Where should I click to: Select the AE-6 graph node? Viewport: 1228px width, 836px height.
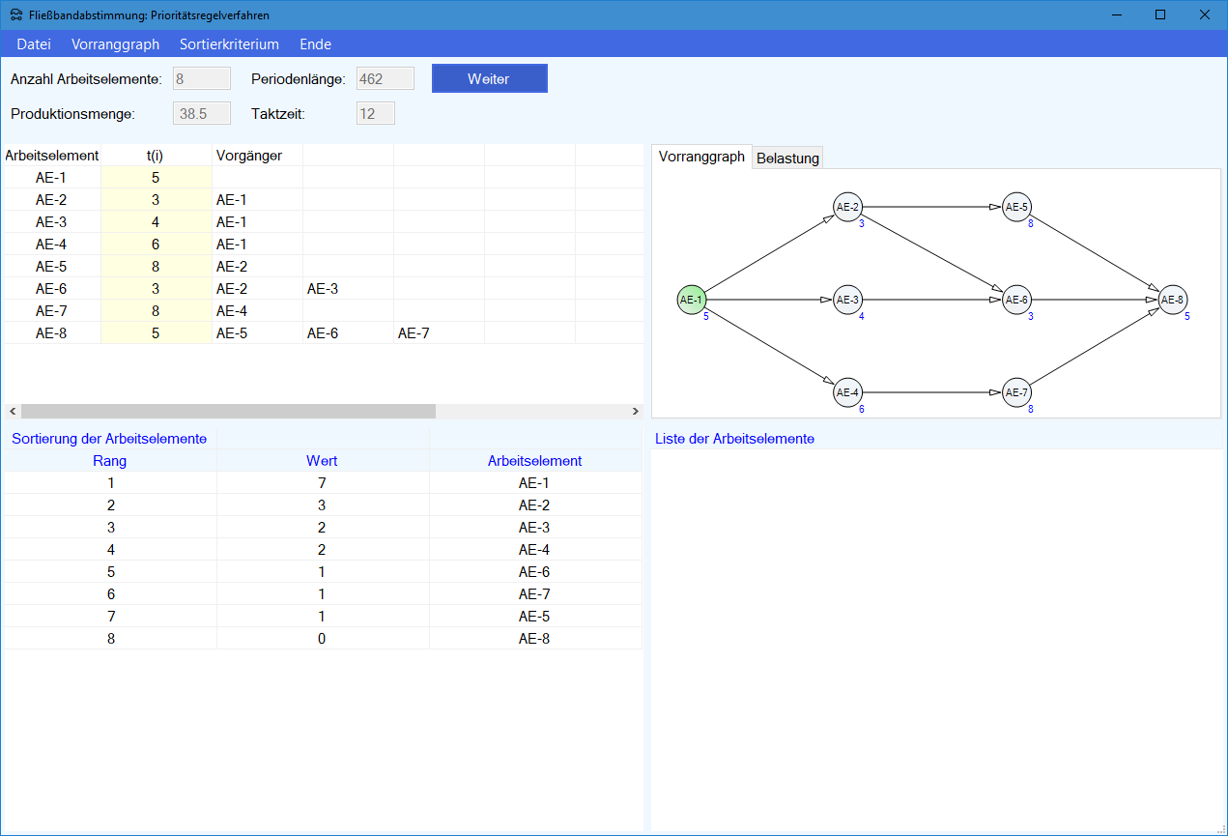(x=1016, y=300)
